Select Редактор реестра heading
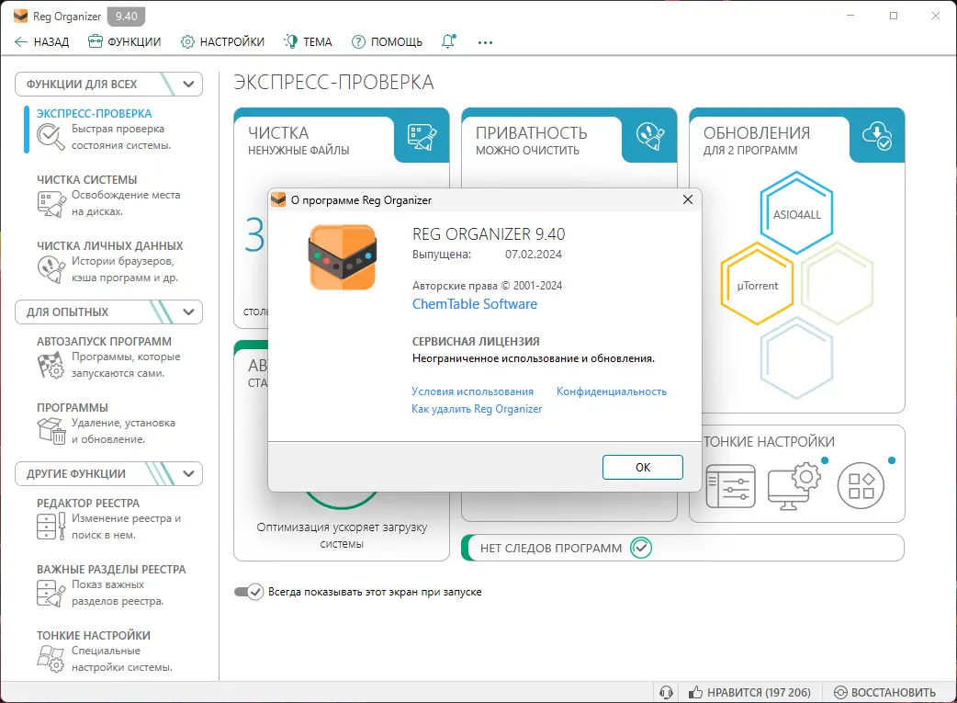The width and height of the screenshot is (957, 703). pyautogui.click(x=88, y=504)
